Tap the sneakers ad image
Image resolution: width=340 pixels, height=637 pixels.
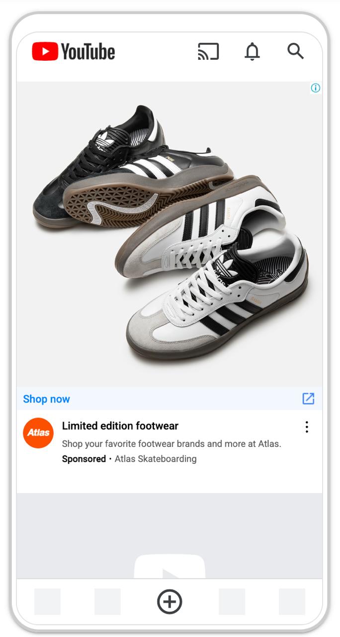(170, 234)
